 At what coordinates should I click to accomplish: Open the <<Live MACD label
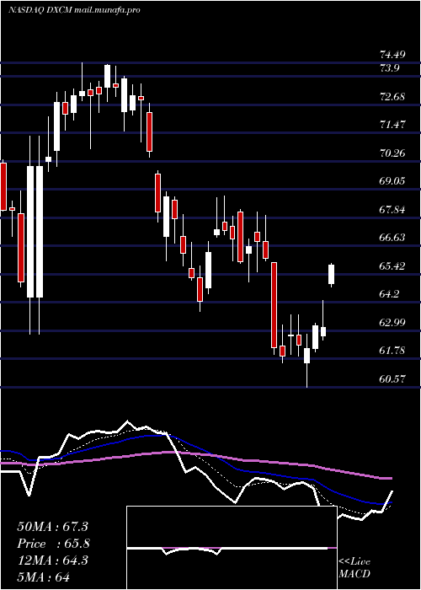354,568
